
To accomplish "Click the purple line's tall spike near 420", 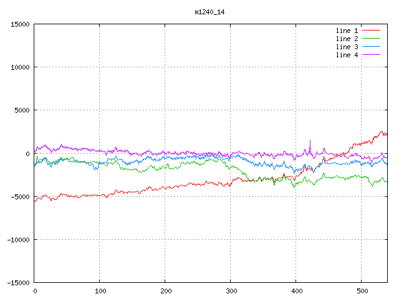I will point(310,146).
